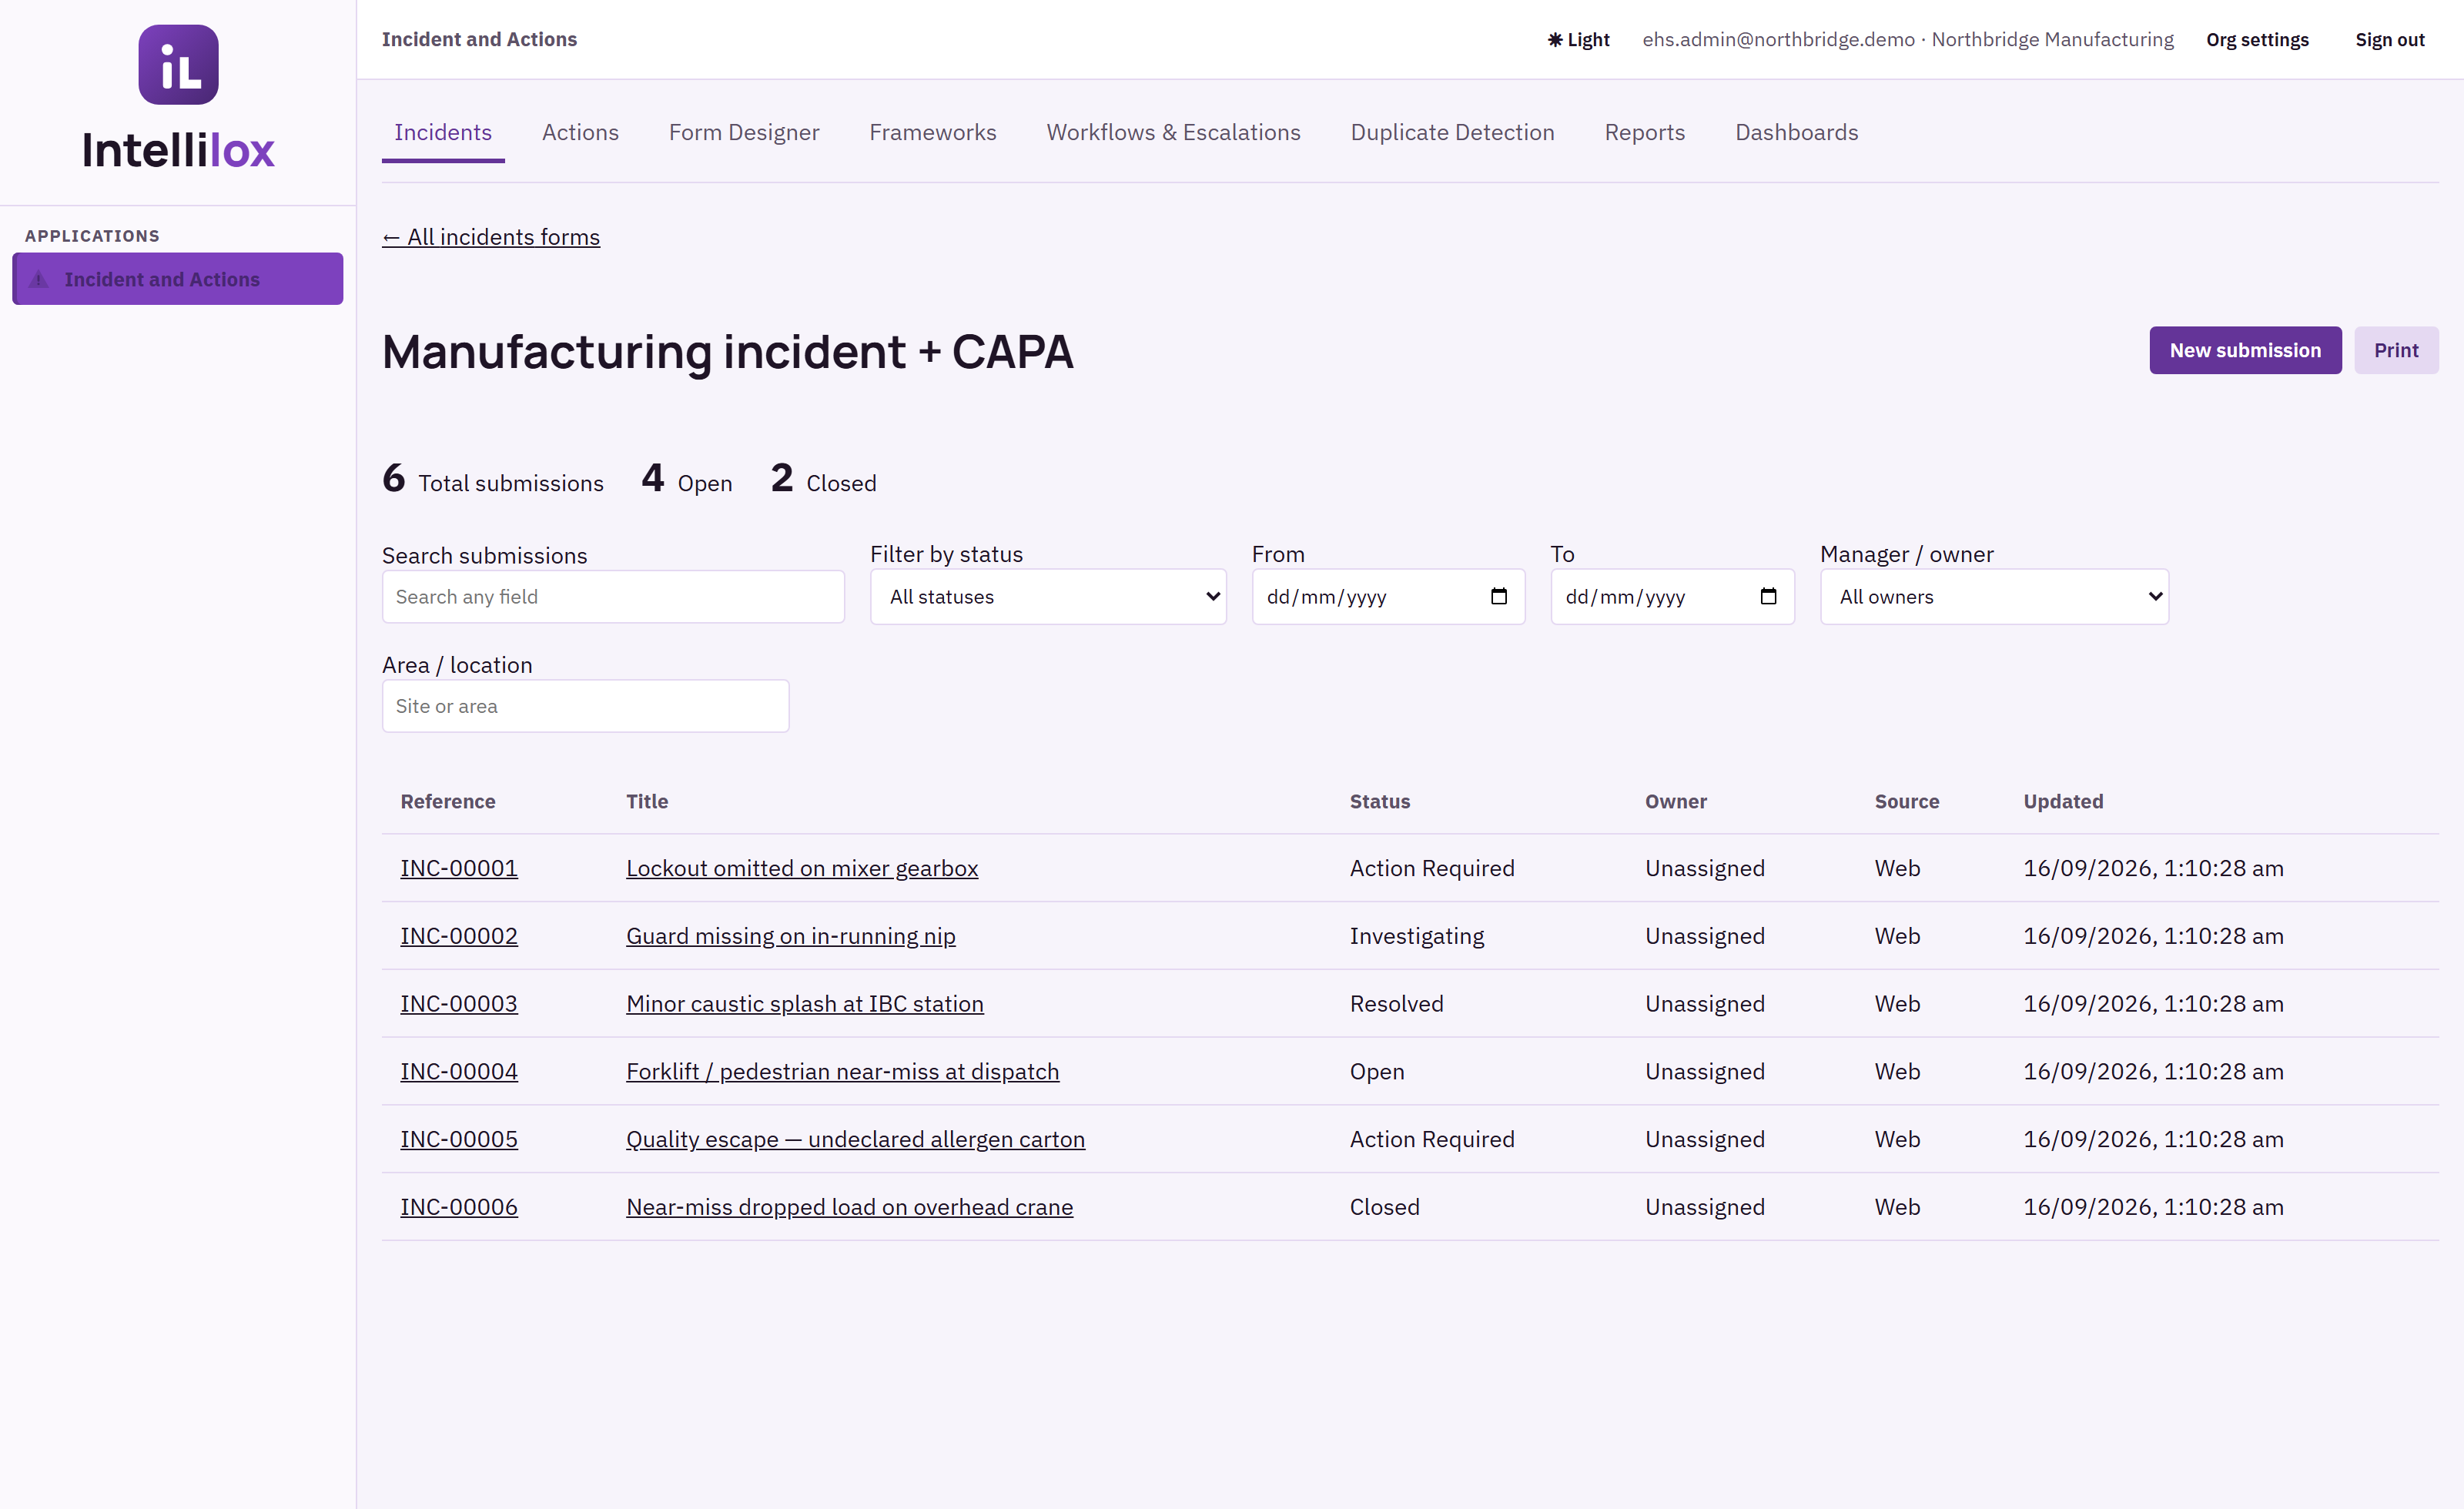2464x1509 pixels.
Task: Open the Frameworks tab
Action: point(932,133)
